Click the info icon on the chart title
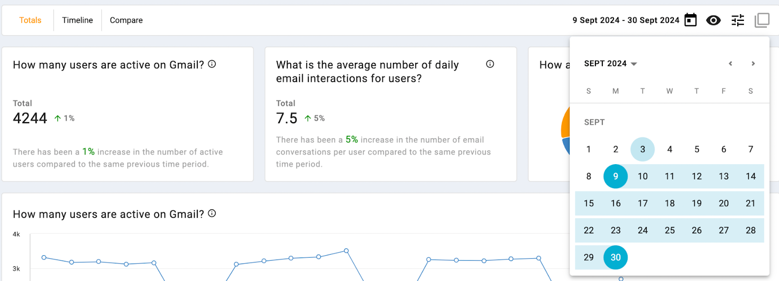The height and width of the screenshot is (281, 779). pos(211,213)
